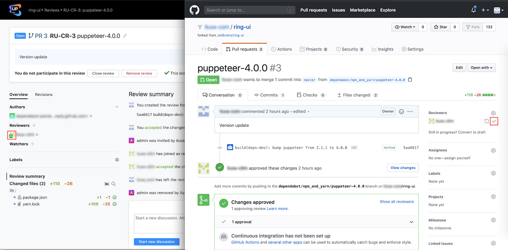Screen dimensions: 508x250
Task: Collapse the Authors section
Action: (x=117, y=107)
